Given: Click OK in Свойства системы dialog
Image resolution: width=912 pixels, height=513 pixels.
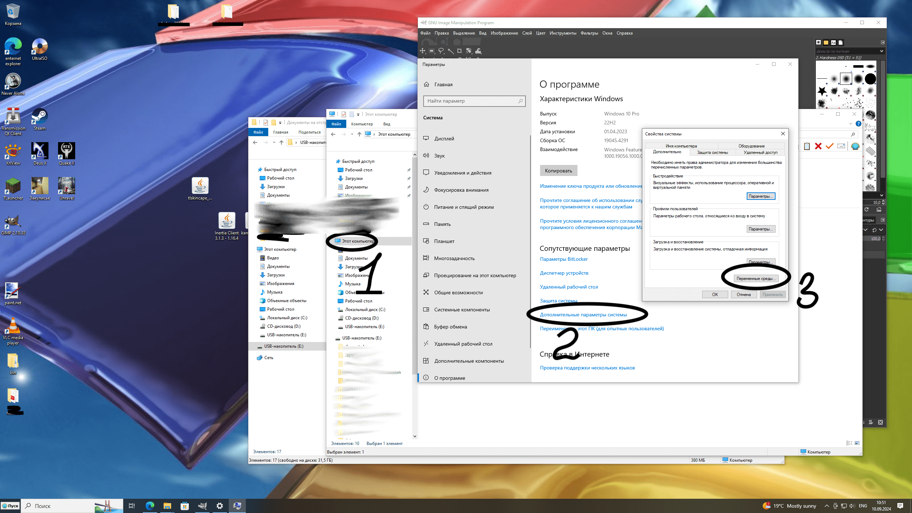Looking at the screenshot, I should coord(715,294).
